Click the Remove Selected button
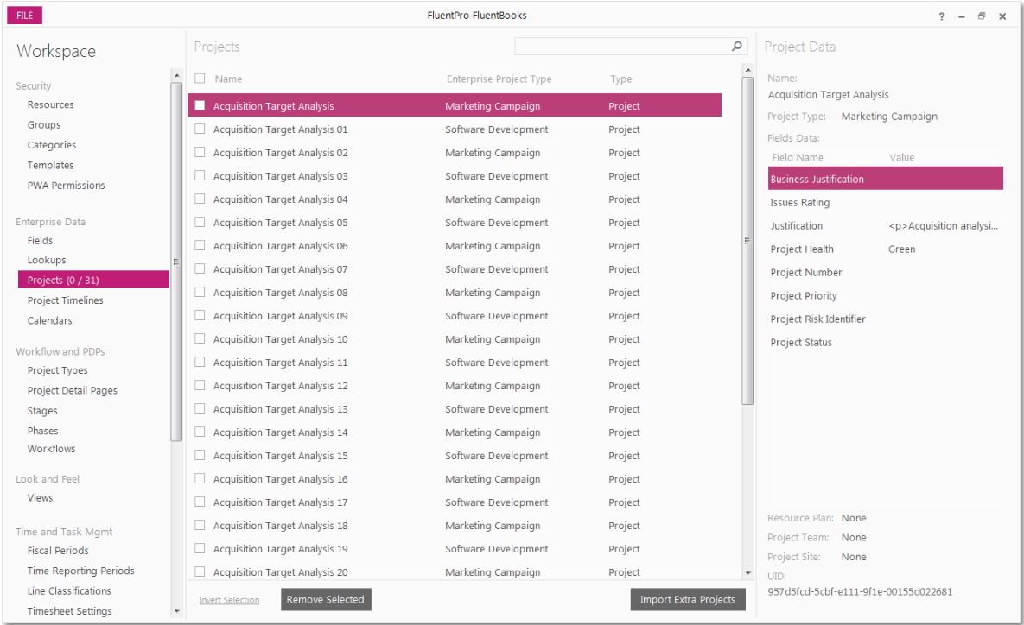 point(326,600)
